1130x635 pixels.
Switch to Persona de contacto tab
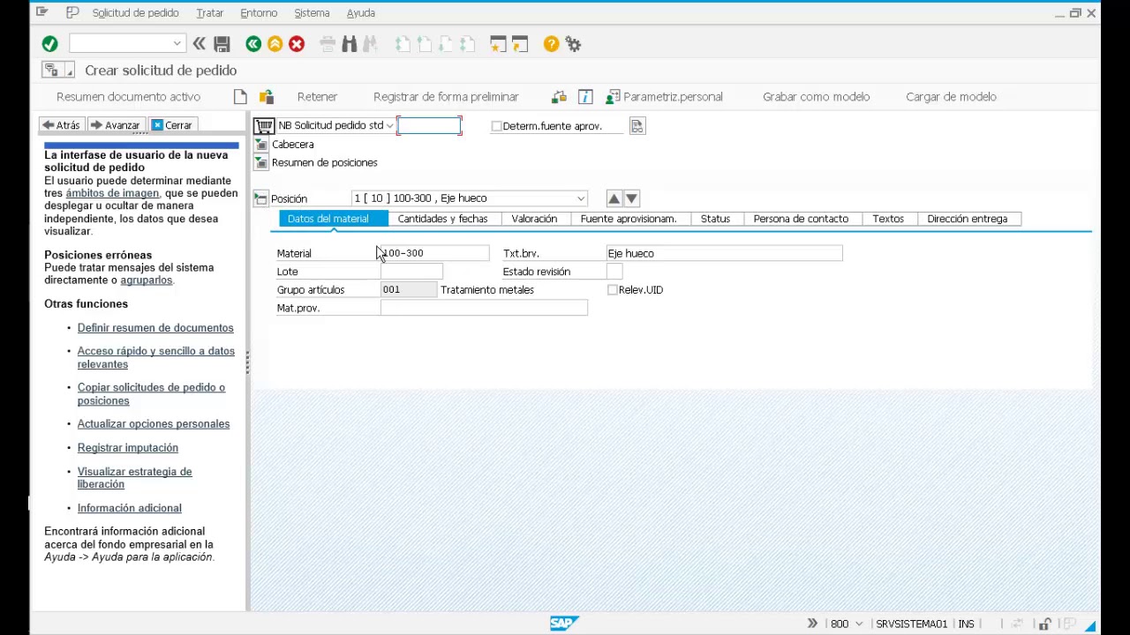(x=801, y=219)
